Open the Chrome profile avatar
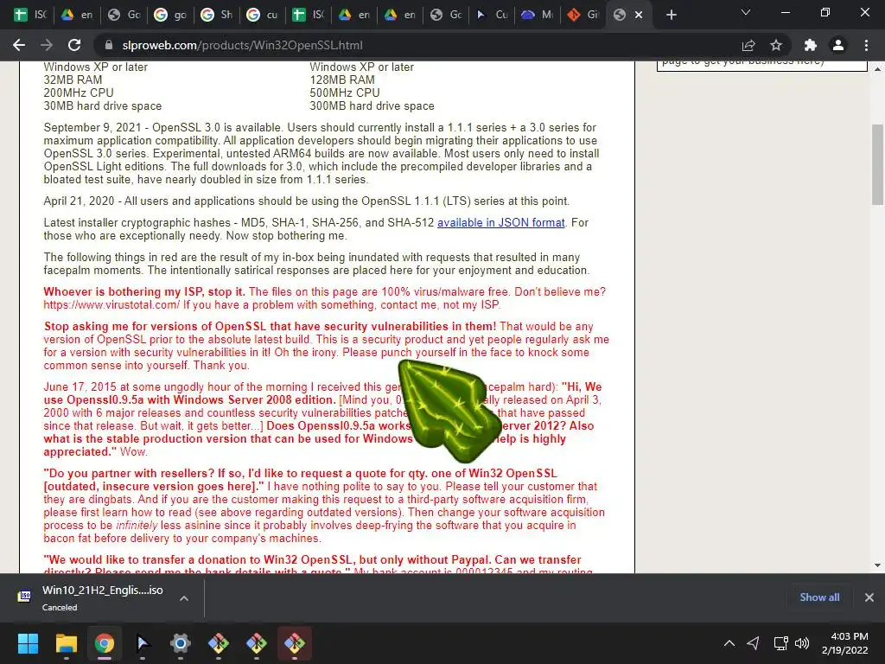The image size is (885, 664). (838, 45)
